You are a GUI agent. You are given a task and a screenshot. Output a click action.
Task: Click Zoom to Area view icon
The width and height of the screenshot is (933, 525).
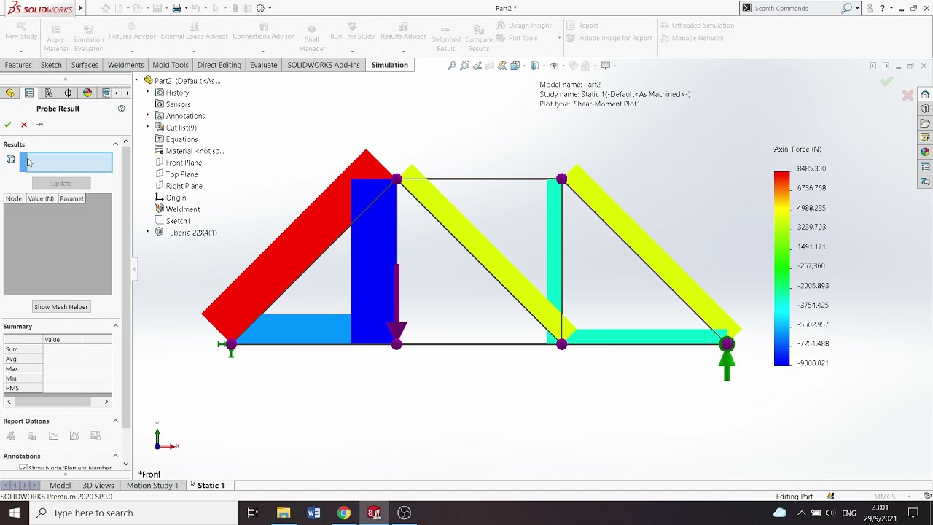[464, 66]
